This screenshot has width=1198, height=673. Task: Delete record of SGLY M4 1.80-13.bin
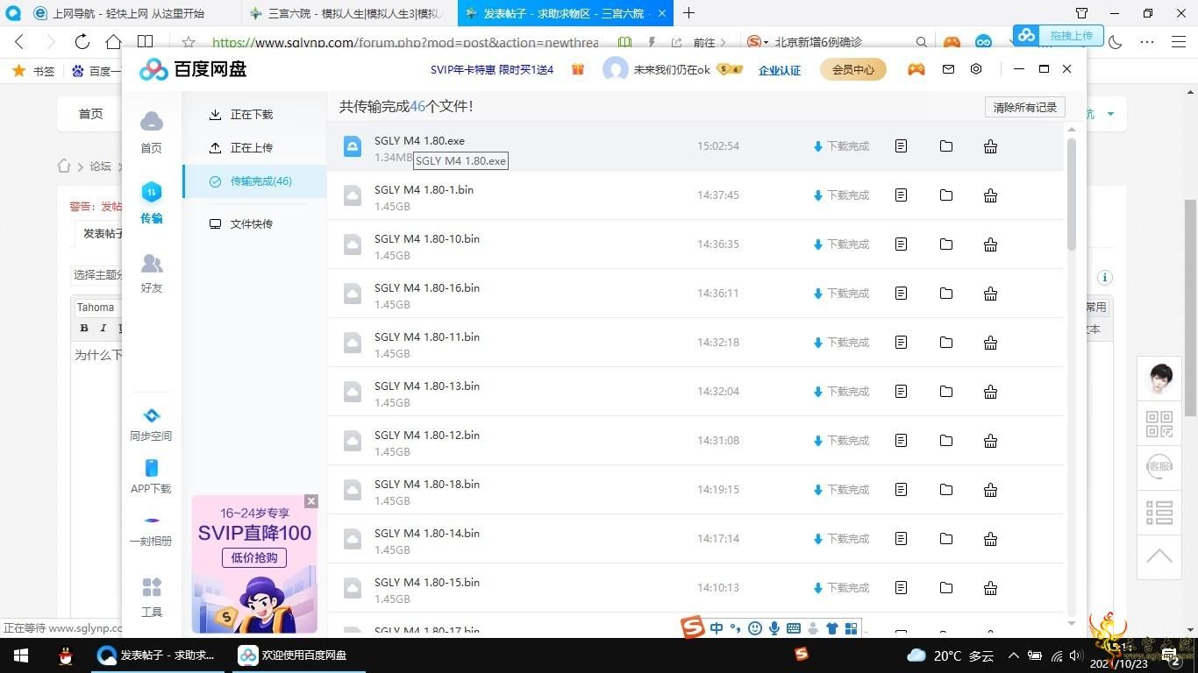click(990, 392)
